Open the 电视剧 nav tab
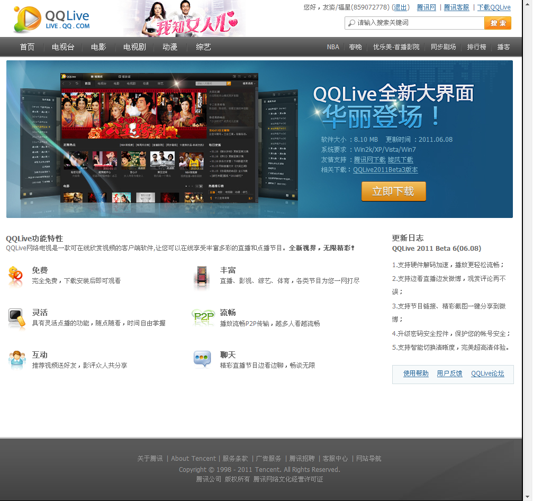The image size is (533, 501). tap(134, 47)
